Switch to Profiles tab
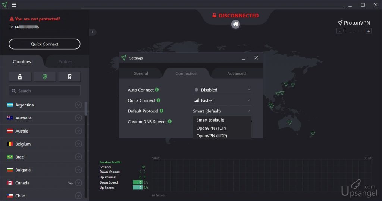This screenshot has height=201, width=382. click(x=65, y=62)
